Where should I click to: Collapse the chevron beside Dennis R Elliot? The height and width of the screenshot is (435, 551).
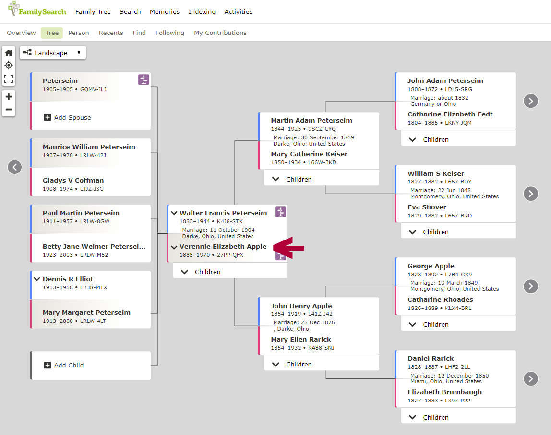click(37, 279)
